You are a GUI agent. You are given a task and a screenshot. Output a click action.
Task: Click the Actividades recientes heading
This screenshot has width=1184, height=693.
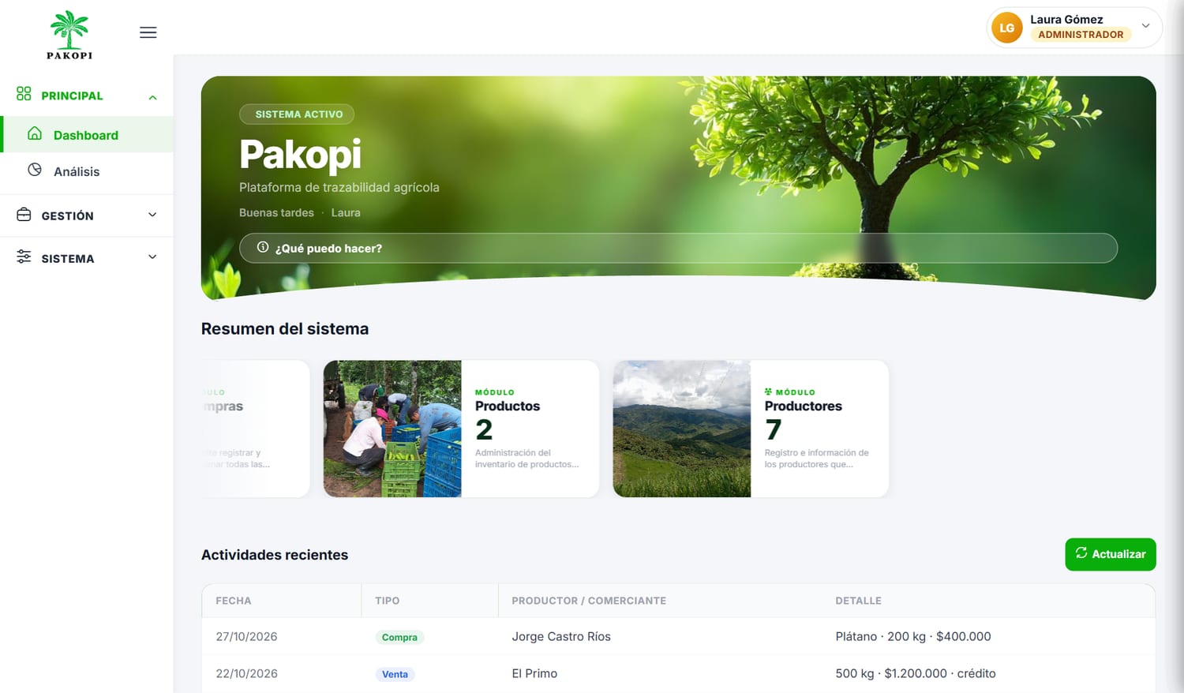tap(275, 555)
